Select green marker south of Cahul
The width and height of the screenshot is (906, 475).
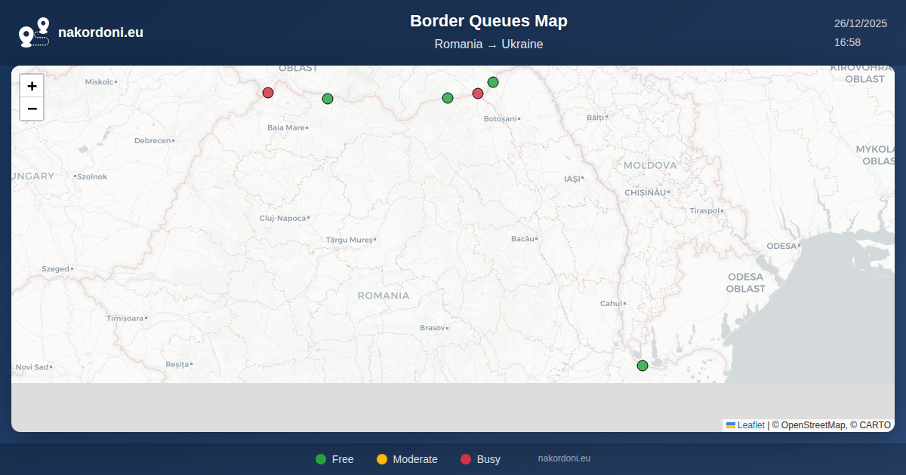(643, 366)
